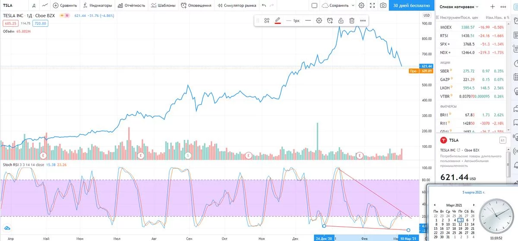This screenshot has width=518, height=241.
Task: Select the SPX row in the watchlist
Action: [472, 44]
